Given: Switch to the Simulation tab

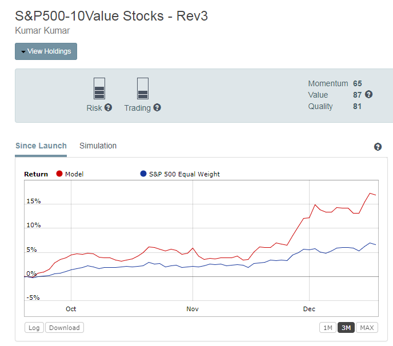Looking at the screenshot, I should pos(98,146).
